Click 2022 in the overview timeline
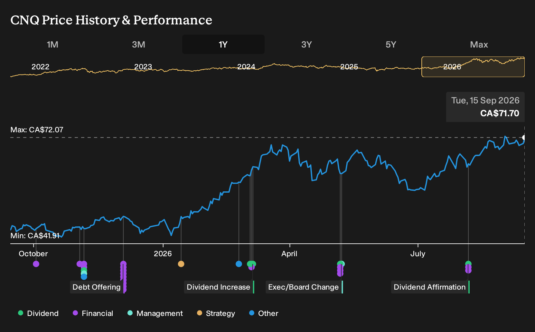535x332 pixels. (40, 67)
